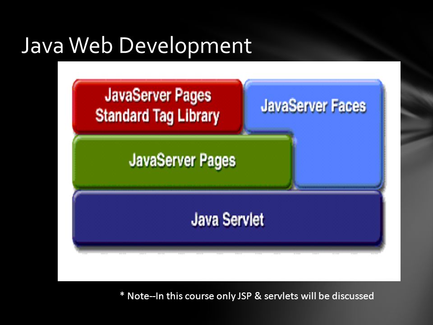Image resolution: width=433 pixels, height=325 pixels.
Task: Click the "Java Web Development" slide title
Action: tap(136, 45)
